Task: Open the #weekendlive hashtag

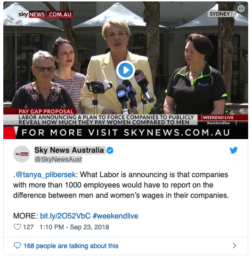Action: pyautogui.click(x=115, y=216)
